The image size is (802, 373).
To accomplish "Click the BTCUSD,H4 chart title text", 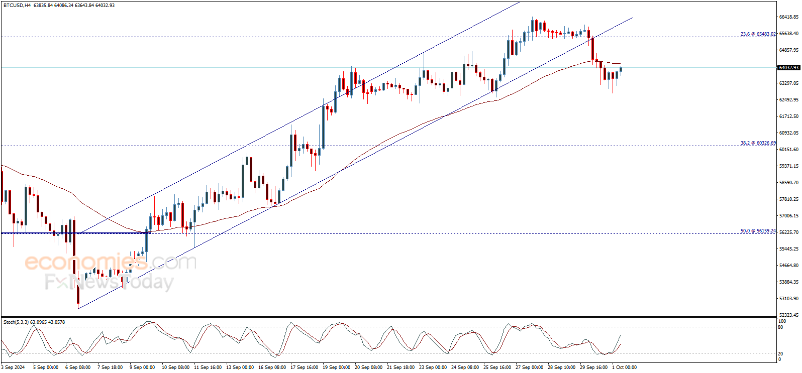I will tap(17, 6).
